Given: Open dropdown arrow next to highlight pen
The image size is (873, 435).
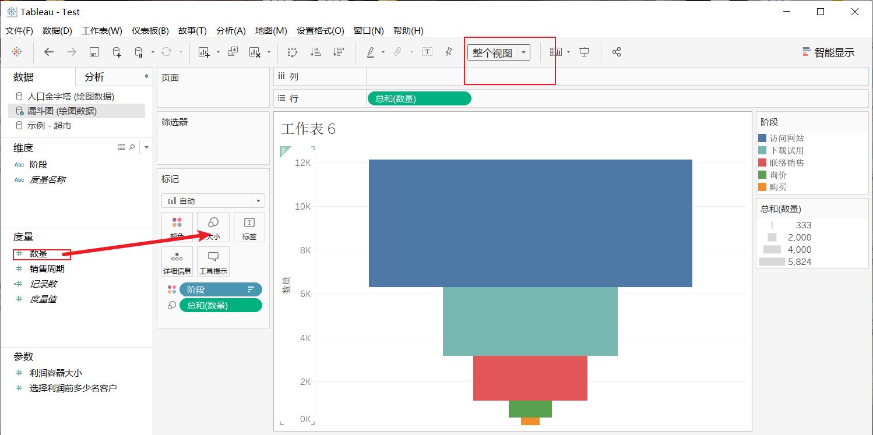Looking at the screenshot, I should point(383,52).
